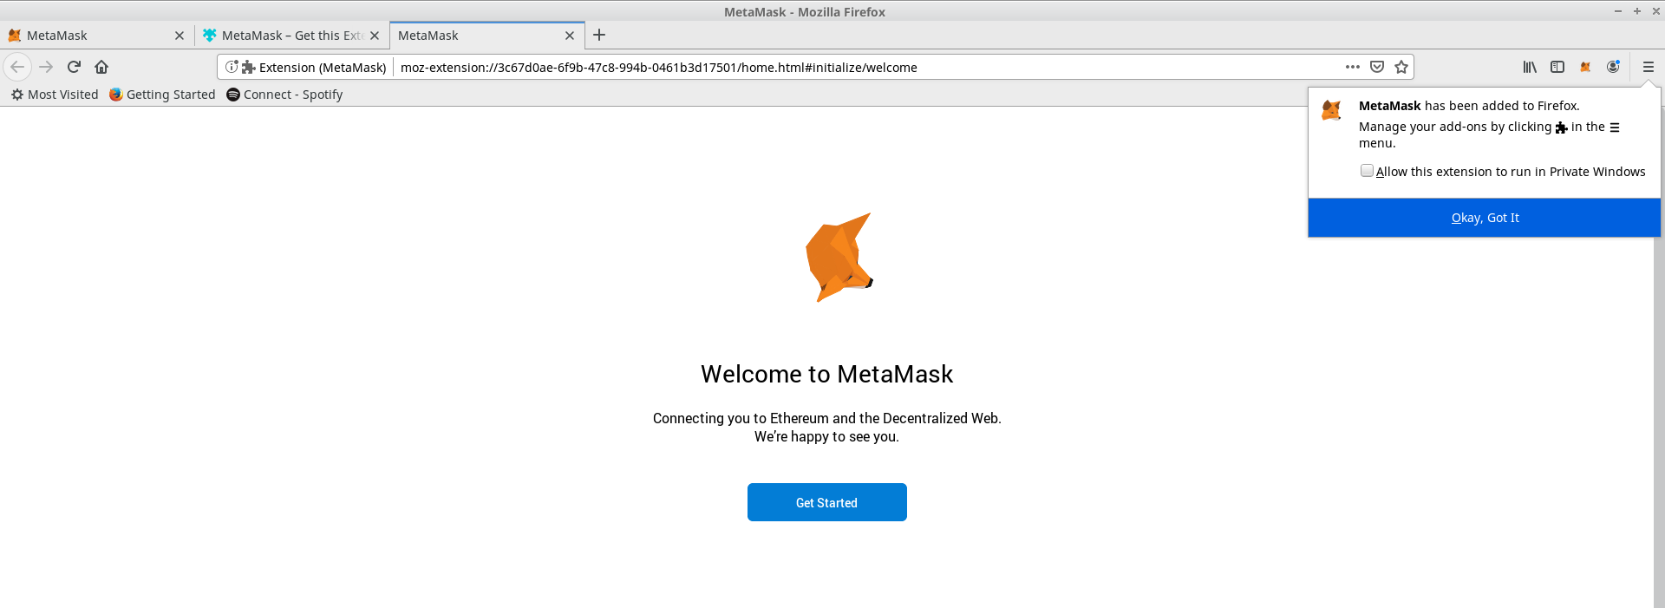Close the 'MetaMask – Get this Extension' tab
The height and width of the screenshot is (608, 1665).
tap(375, 36)
